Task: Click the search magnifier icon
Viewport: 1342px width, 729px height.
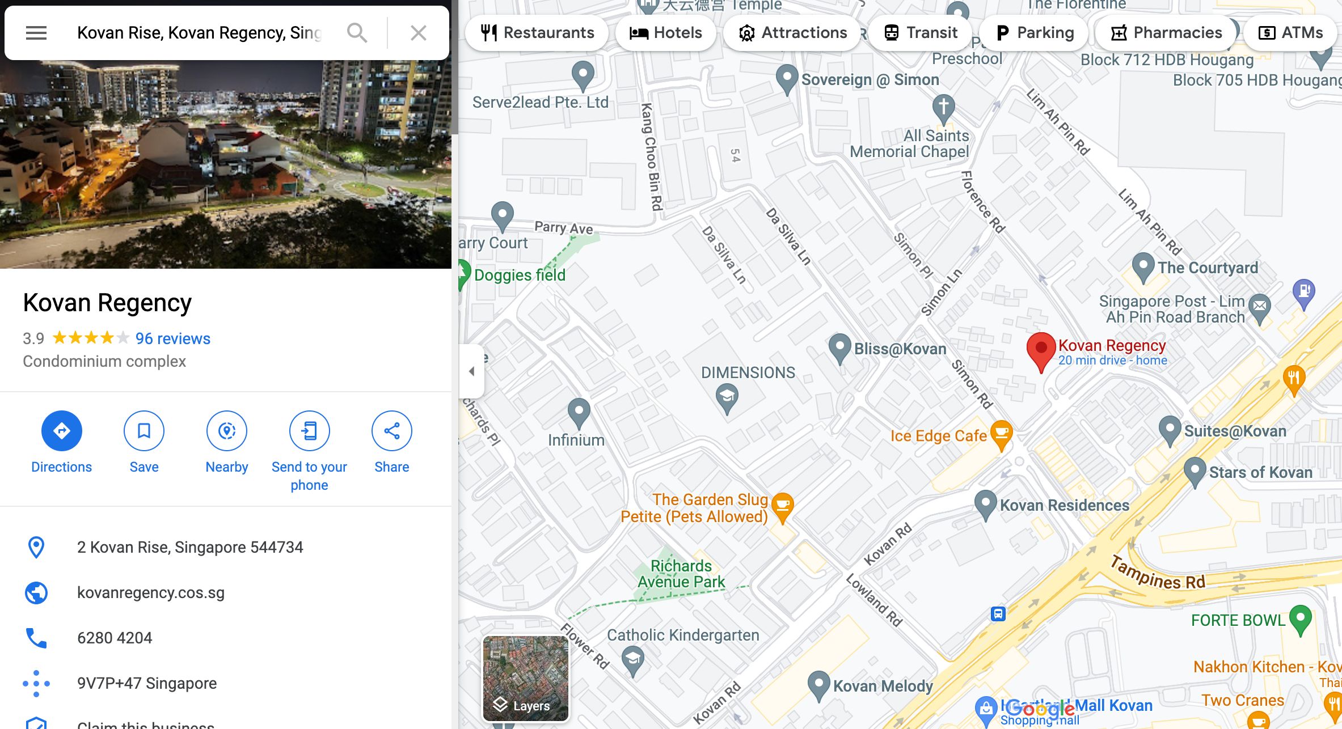Action: 357,33
